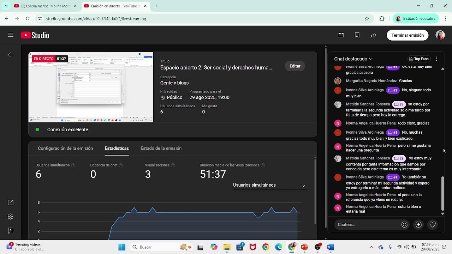Click the Terminar emisión button
Viewport: 452px width, 254px height.
pyautogui.click(x=408, y=35)
